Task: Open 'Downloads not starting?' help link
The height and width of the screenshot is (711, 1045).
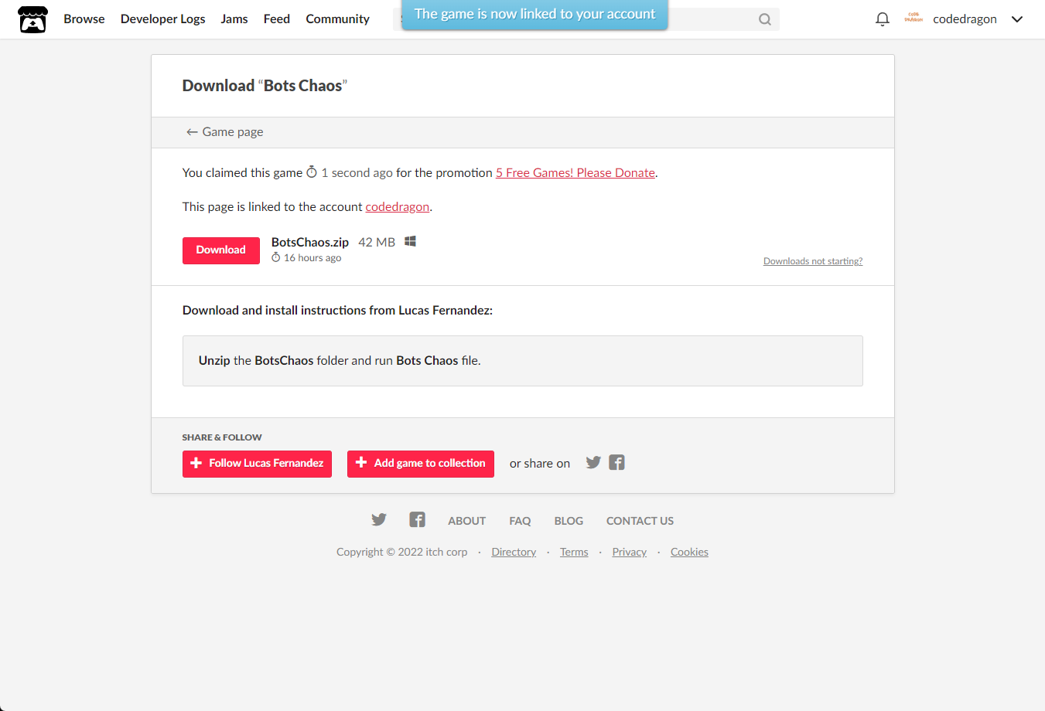Action: coord(813,261)
